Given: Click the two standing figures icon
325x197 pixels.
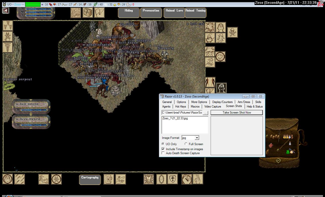Looking at the screenshot, I should [x=210, y=82].
